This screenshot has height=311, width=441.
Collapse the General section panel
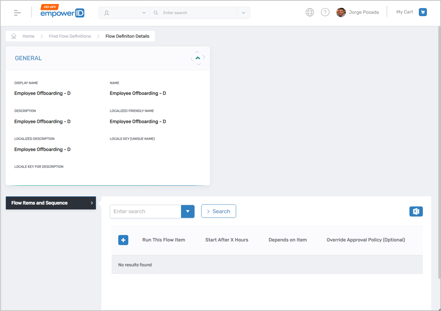pos(197,57)
